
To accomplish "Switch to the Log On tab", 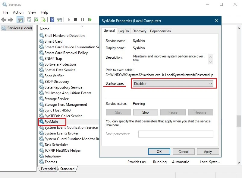I will (x=124, y=31).
